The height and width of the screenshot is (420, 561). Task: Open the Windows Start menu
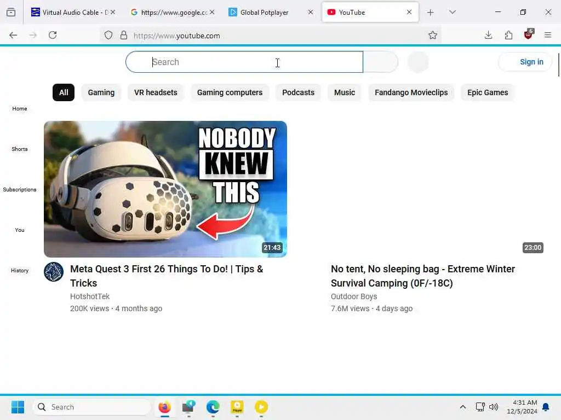point(18,407)
